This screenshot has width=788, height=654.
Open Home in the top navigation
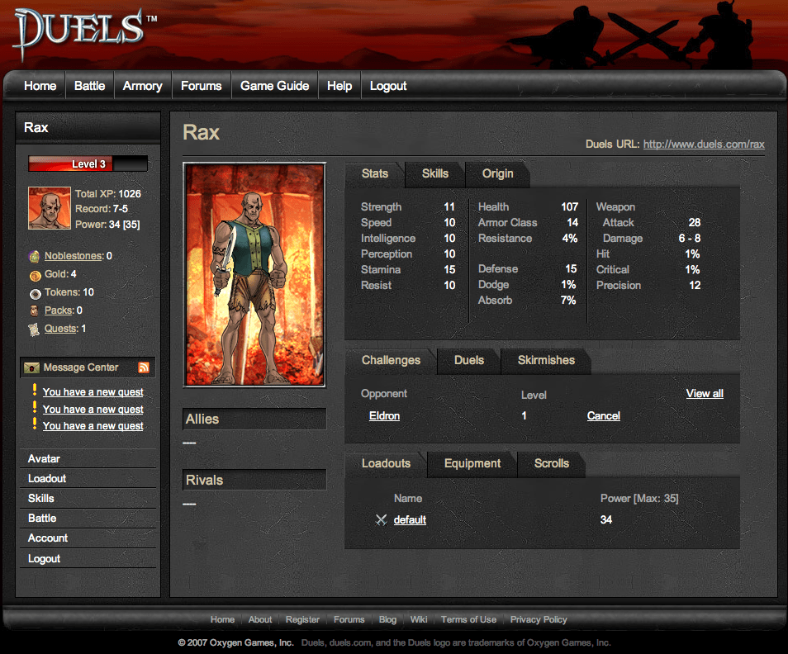pos(40,86)
